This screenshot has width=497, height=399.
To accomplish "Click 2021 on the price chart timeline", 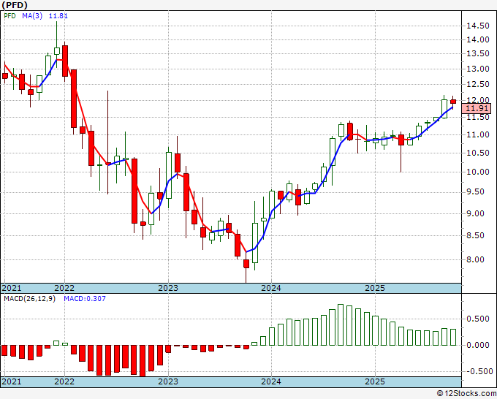I will [12, 288].
